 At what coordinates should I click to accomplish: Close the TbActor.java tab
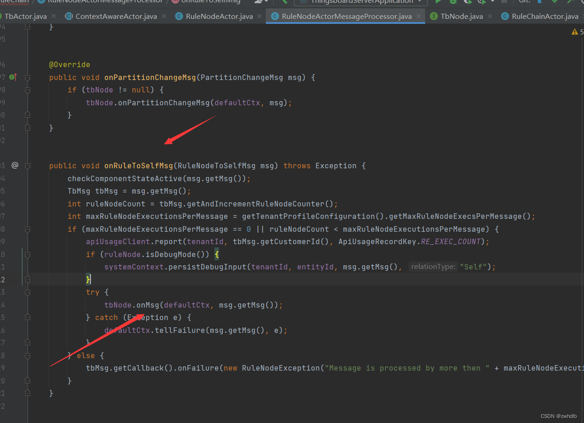tap(54, 16)
